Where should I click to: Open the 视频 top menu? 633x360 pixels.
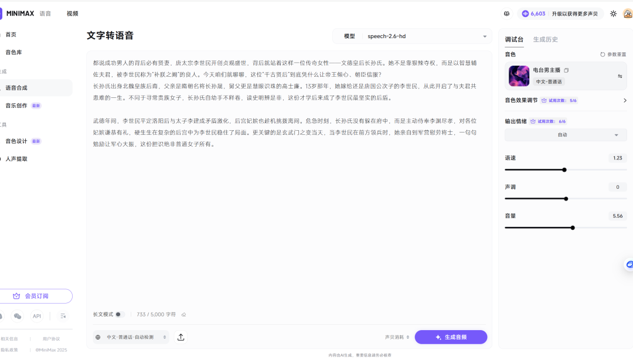72,13
